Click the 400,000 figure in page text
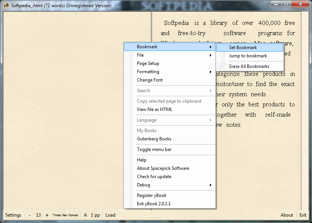Screen dimensions: 312x223 (269, 23)
